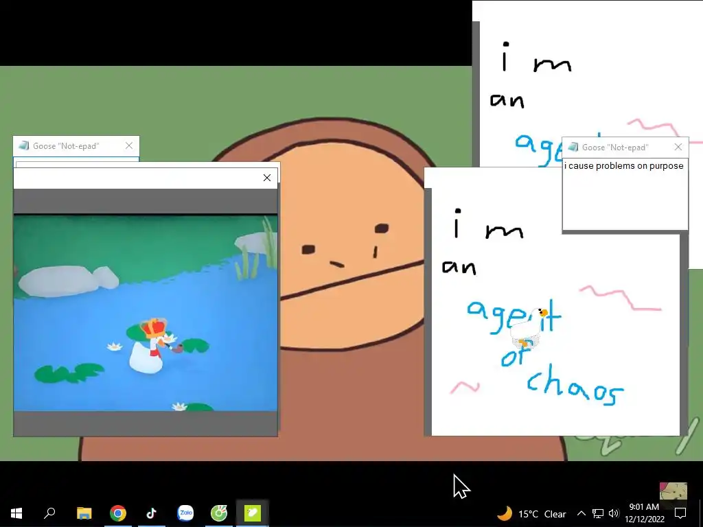Screen dimensions: 703x527
Task: Close the right Goose "Not-epad" window
Action: pyautogui.click(x=678, y=147)
